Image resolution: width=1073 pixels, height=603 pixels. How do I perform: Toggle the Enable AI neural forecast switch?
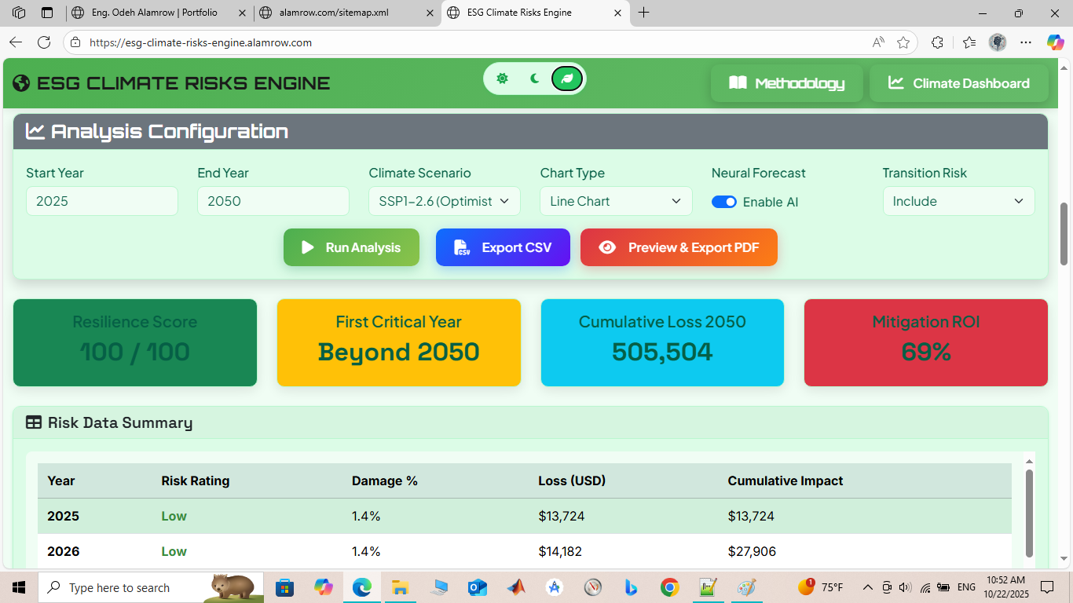(723, 202)
